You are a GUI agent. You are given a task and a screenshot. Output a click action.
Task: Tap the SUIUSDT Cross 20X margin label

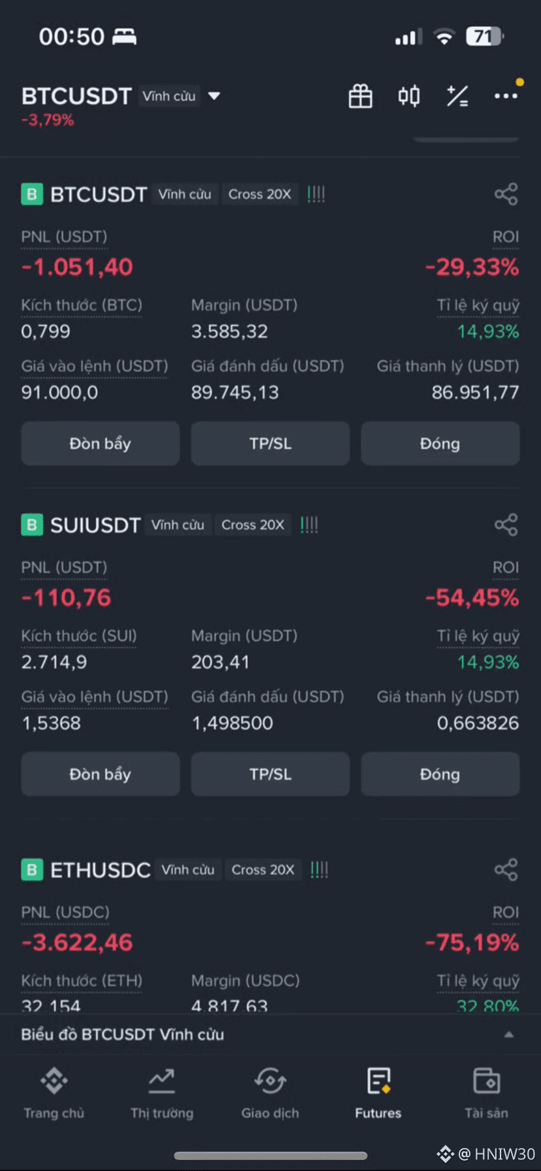[x=252, y=525]
